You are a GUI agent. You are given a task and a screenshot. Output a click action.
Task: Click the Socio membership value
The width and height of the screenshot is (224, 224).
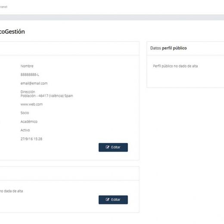click(x=25, y=113)
